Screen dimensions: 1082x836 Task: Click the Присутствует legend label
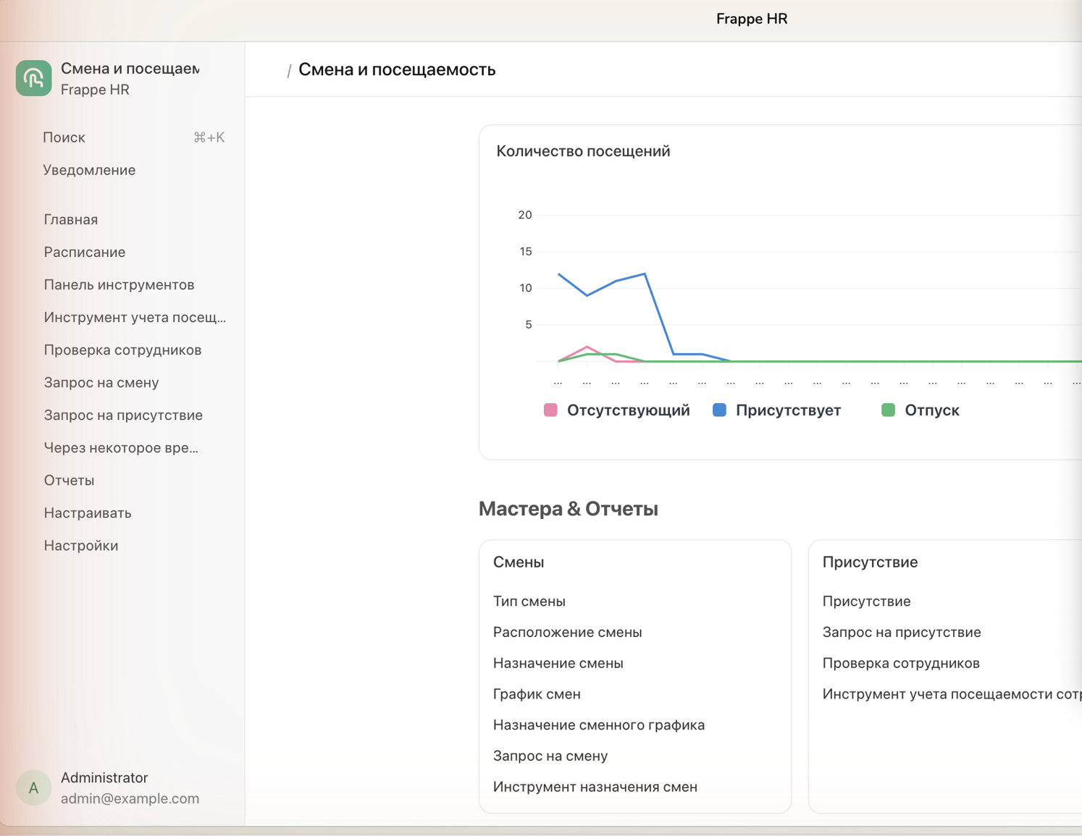click(x=788, y=410)
